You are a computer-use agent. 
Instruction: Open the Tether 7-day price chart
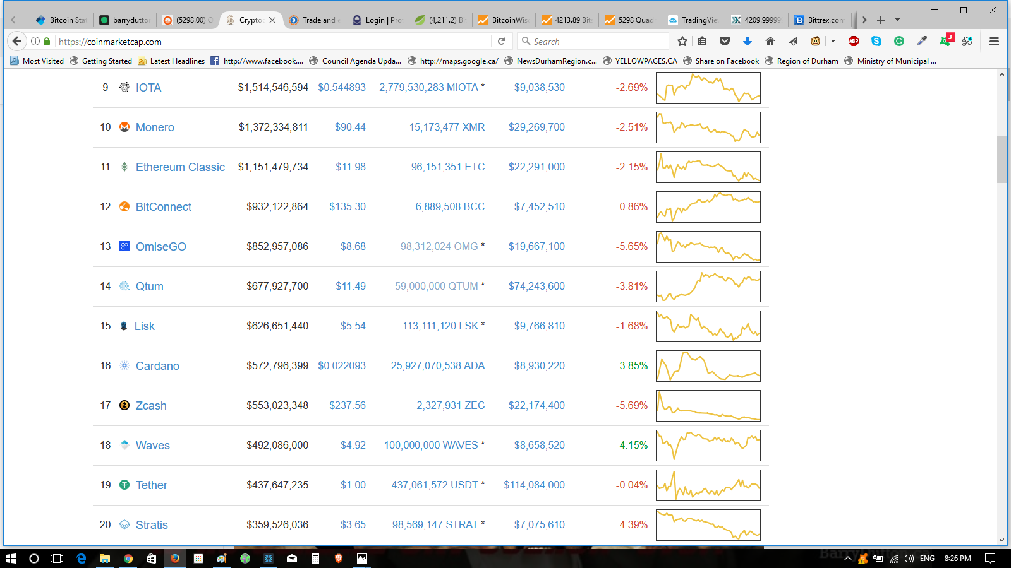point(708,485)
